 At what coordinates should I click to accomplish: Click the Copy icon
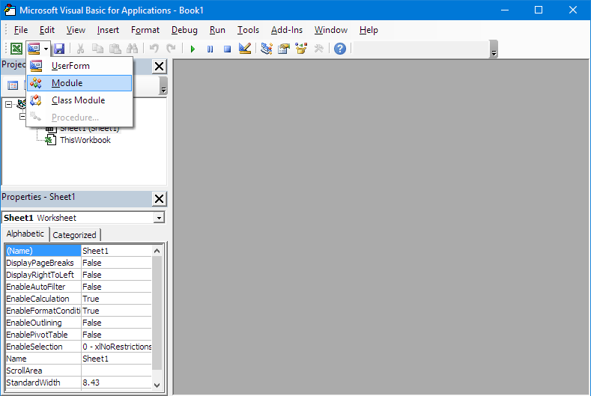97,49
